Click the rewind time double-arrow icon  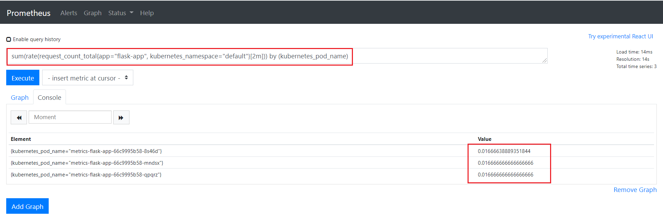click(19, 117)
